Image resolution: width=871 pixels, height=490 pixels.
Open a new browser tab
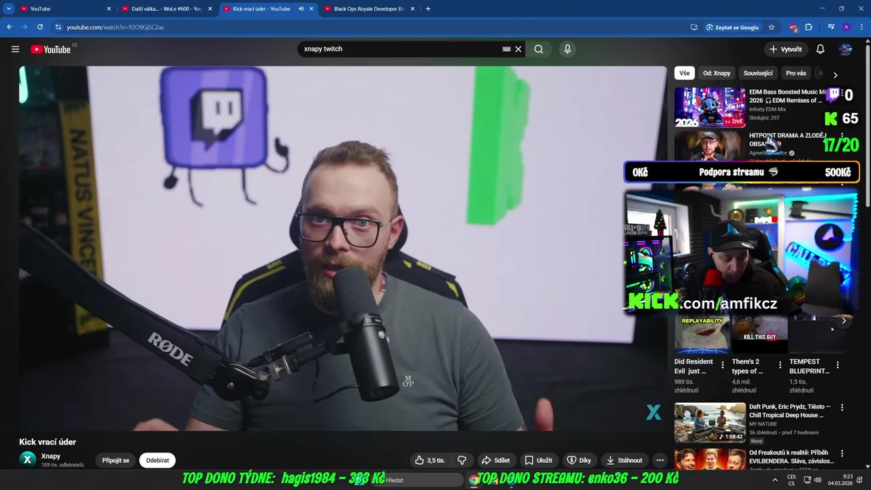point(428,9)
